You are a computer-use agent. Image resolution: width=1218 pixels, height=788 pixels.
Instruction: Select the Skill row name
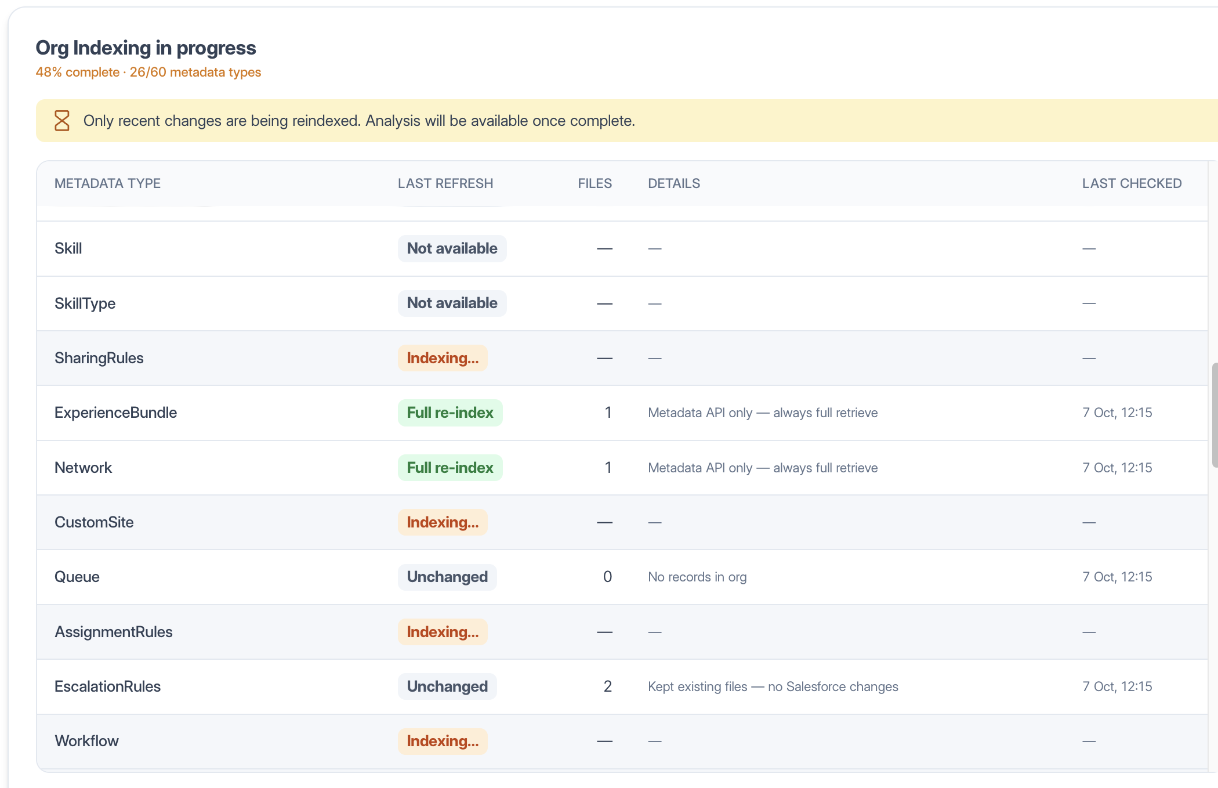tap(68, 248)
